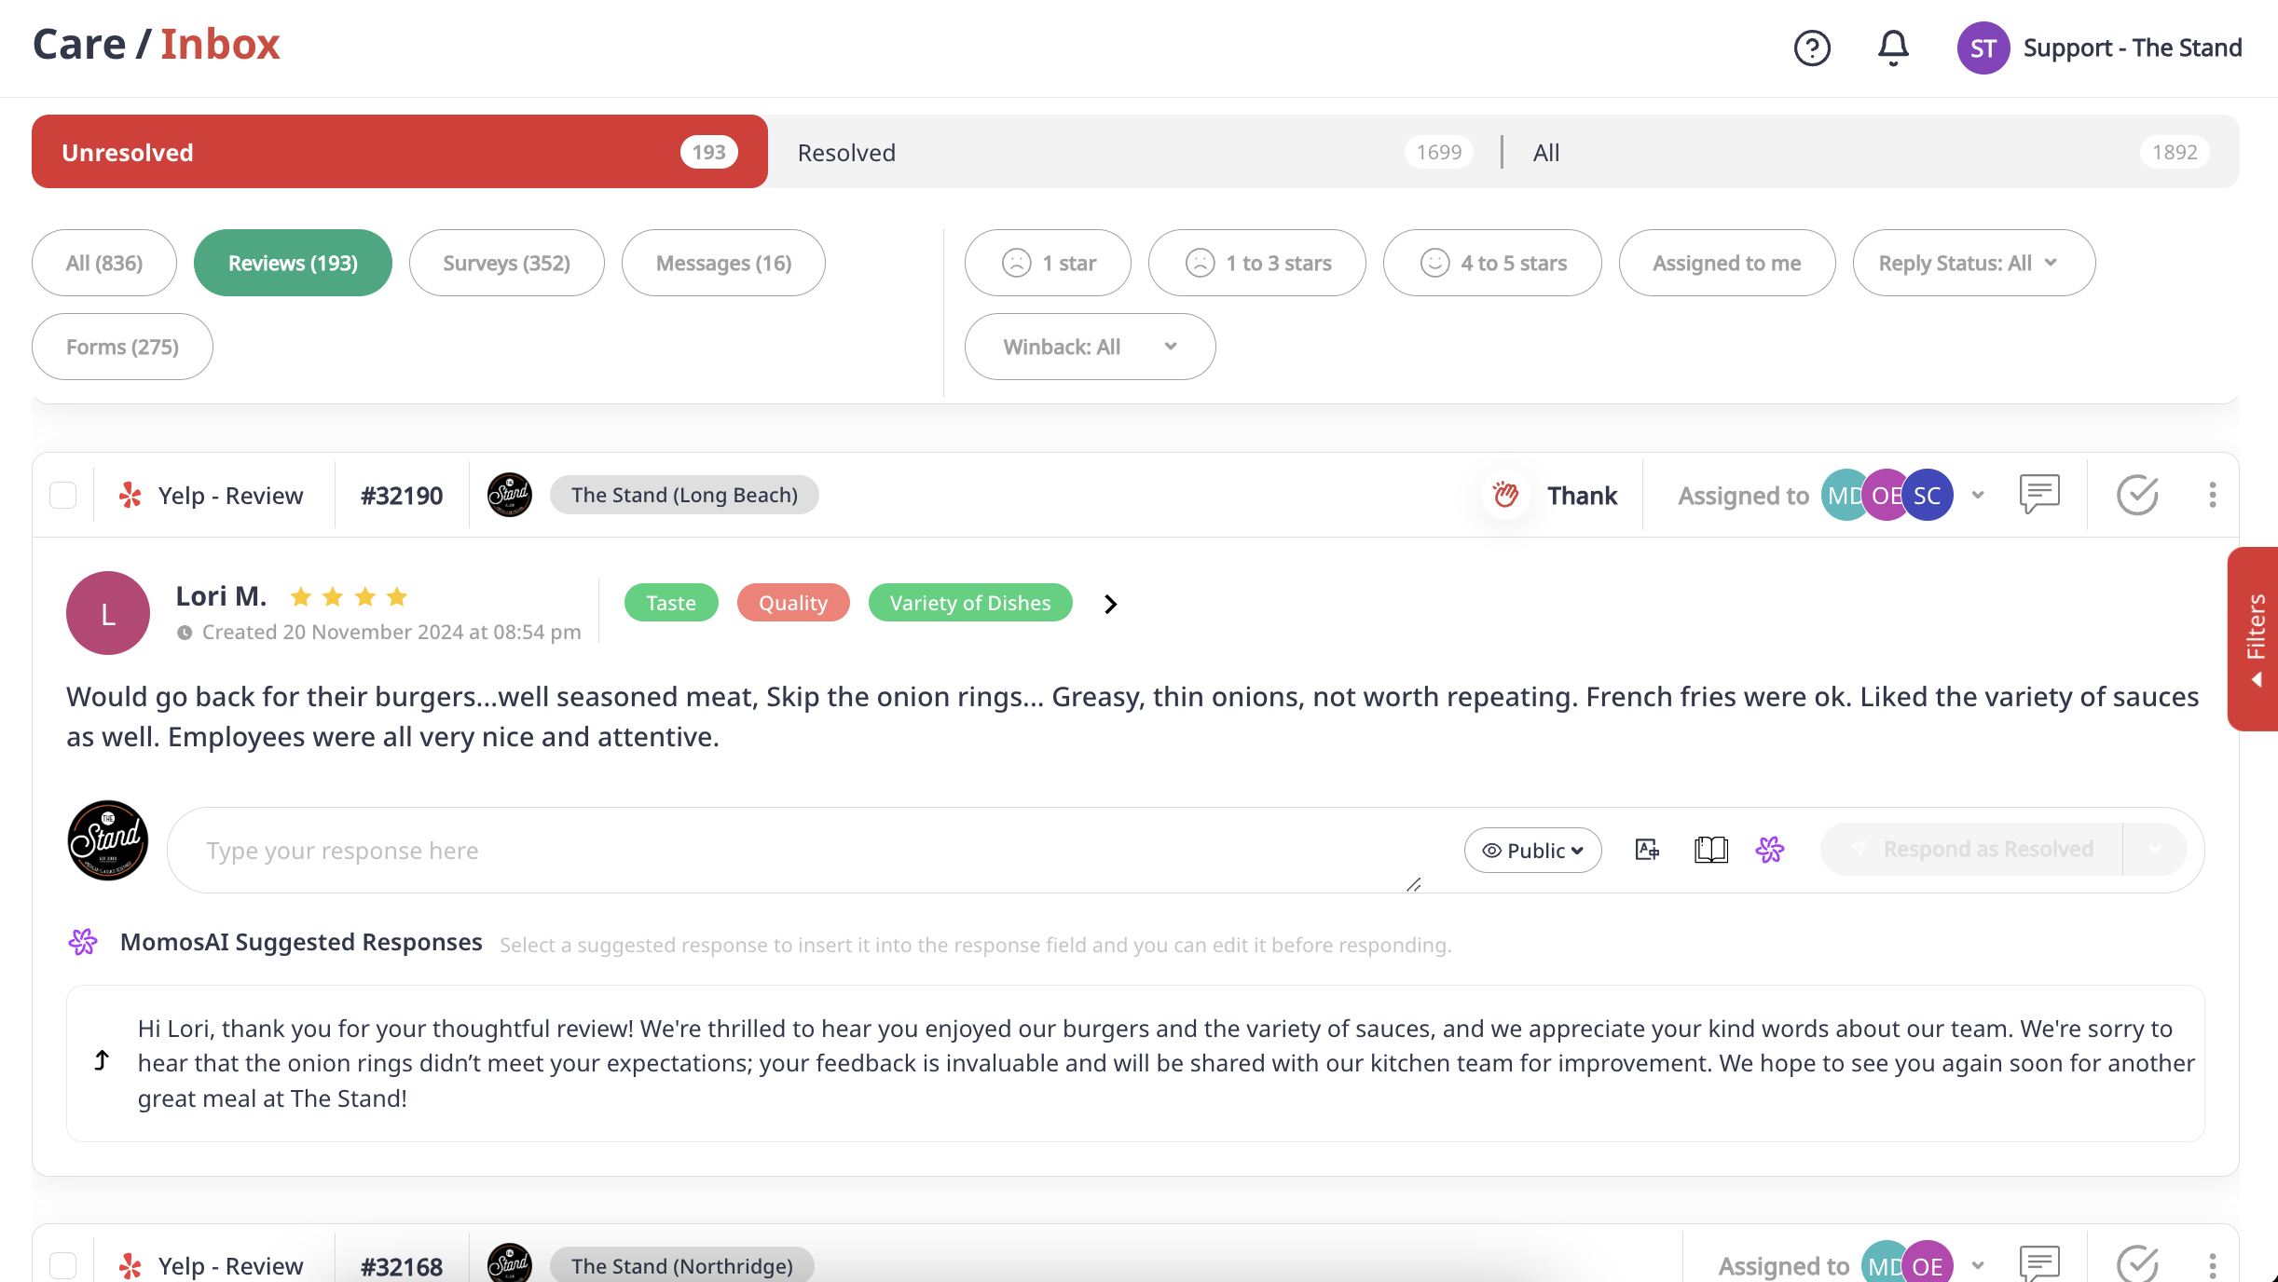Click The Stand (Long Beach) location chip
Viewport: 2278px width, 1282px height.
(684, 495)
